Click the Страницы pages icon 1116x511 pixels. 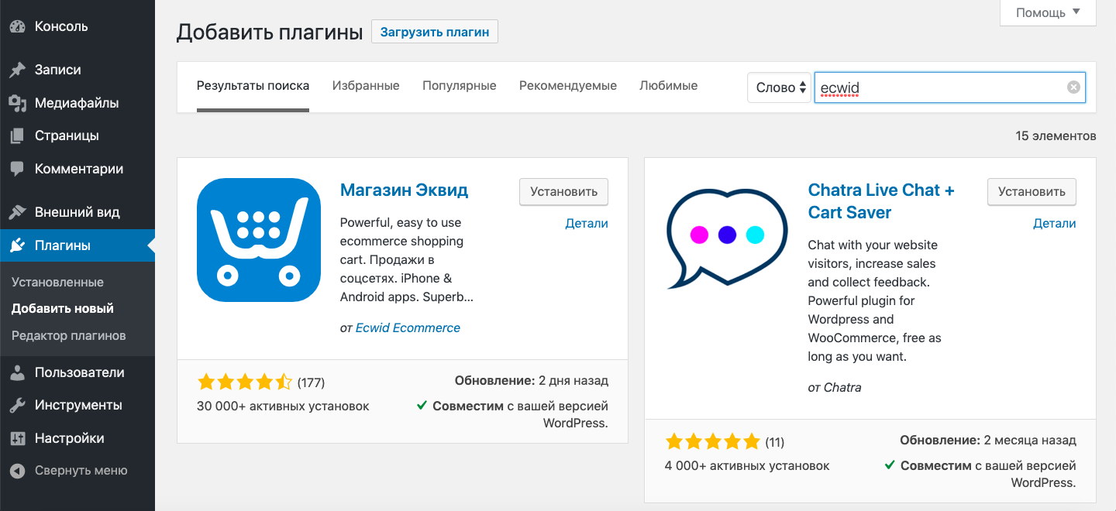tap(18, 135)
